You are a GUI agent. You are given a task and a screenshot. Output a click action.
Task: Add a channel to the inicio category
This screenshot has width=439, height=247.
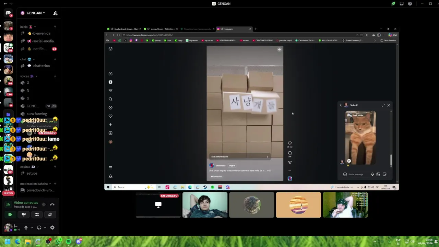tap(55, 27)
